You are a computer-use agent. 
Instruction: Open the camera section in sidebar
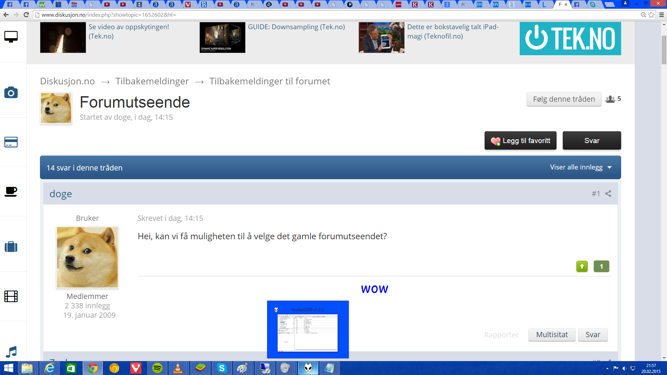coord(11,93)
